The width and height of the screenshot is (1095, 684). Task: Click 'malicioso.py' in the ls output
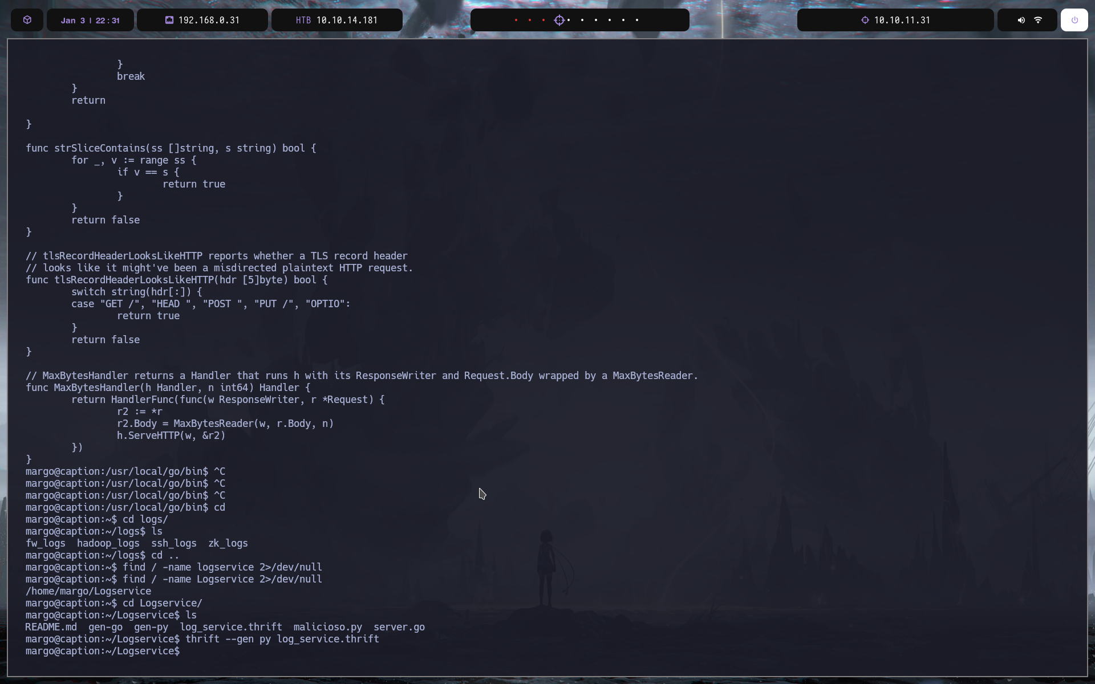click(328, 627)
